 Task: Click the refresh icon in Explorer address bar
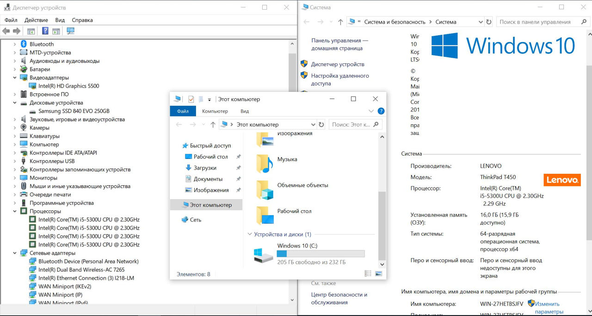321,125
